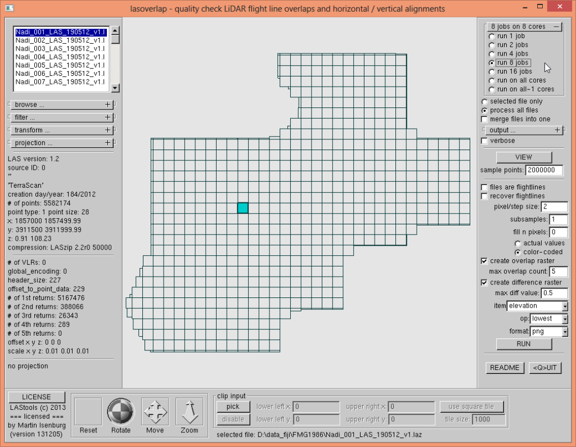
Task: Collapse the 8 jobs on 8 cores panel
Action: coord(556,26)
